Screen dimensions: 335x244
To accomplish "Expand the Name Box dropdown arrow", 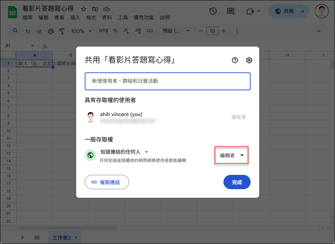I will pyautogui.click(x=33, y=46).
